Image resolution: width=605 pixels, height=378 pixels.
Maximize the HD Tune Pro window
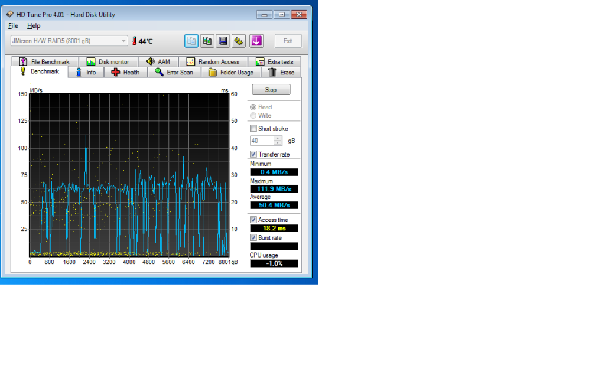[282, 15]
